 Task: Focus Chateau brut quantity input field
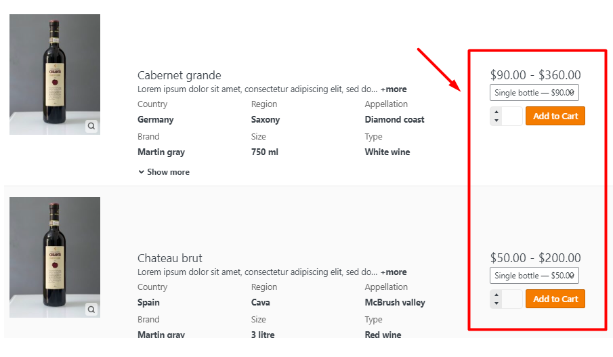tap(512, 299)
